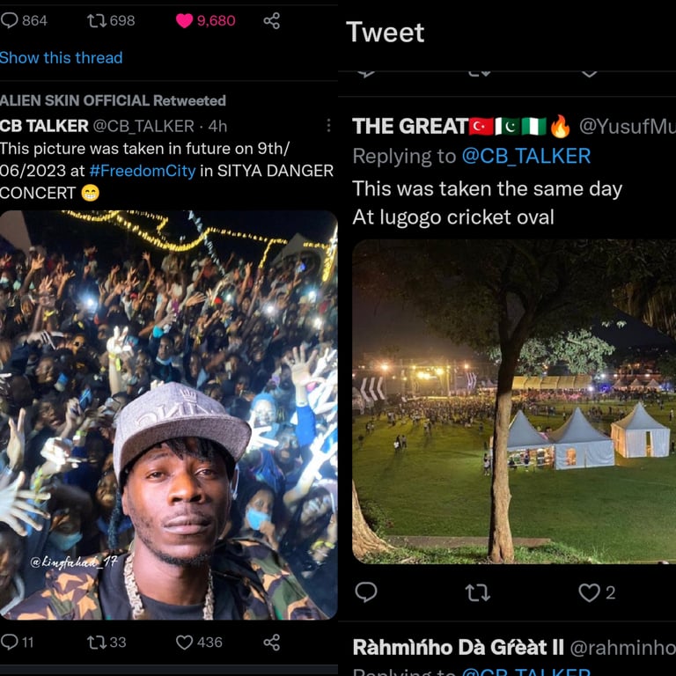Reply to the CB TALKER tweet

pyautogui.click(x=10, y=643)
